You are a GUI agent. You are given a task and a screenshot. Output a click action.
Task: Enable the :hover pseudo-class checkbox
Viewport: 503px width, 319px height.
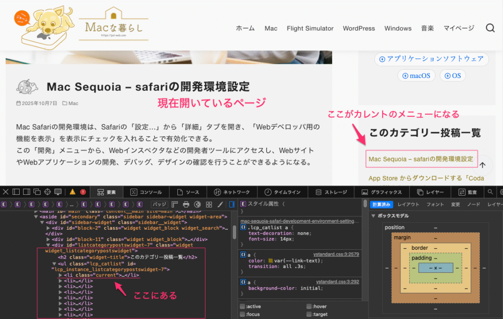(309, 307)
